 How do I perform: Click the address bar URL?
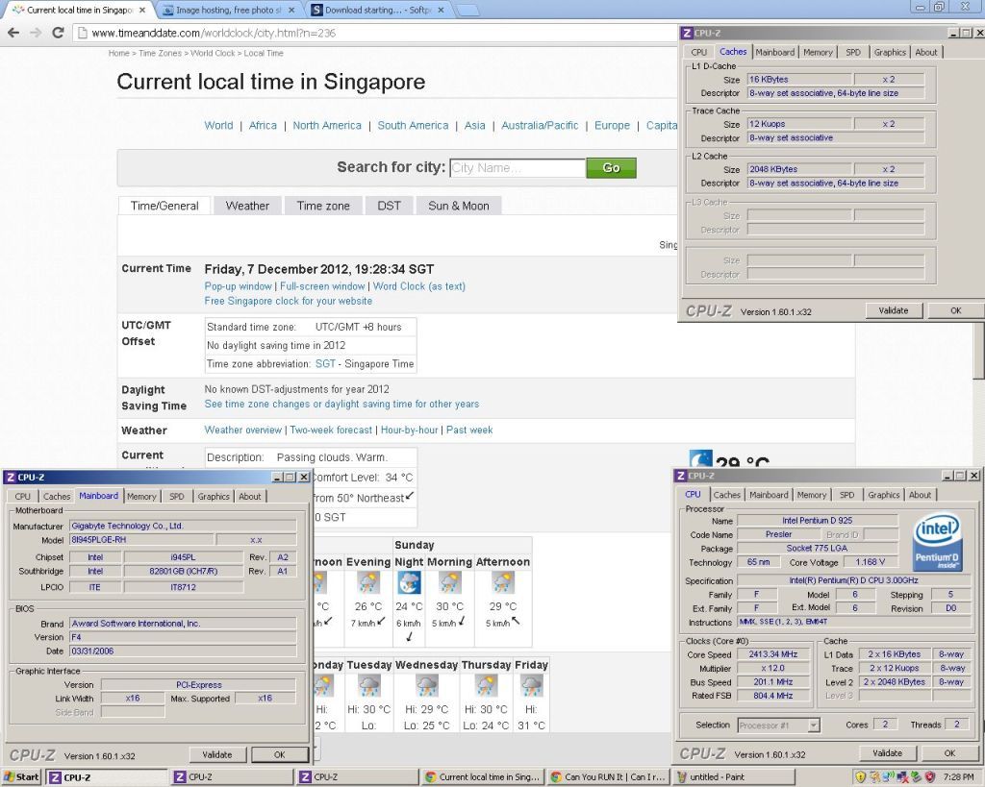214,34
